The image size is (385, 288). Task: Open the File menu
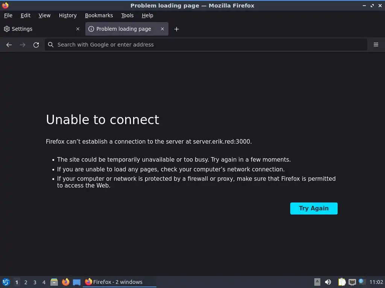point(8,15)
